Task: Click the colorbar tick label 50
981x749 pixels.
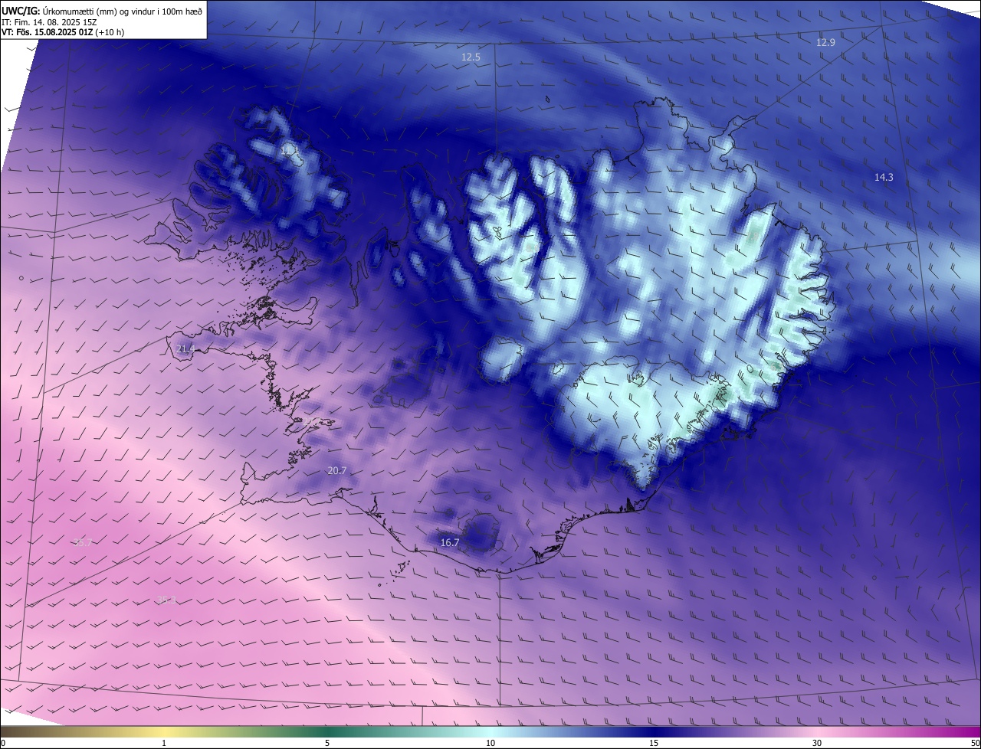Action: (975, 743)
